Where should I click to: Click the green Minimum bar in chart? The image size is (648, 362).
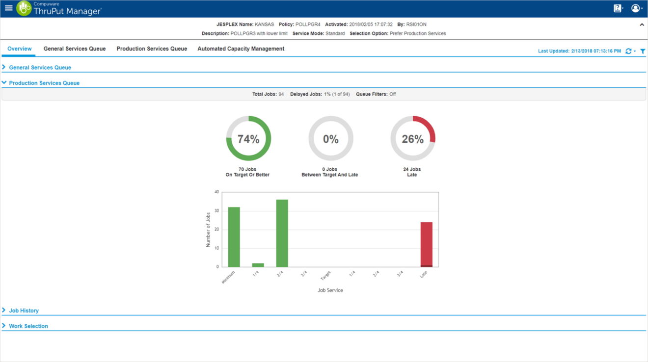coord(234,237)
